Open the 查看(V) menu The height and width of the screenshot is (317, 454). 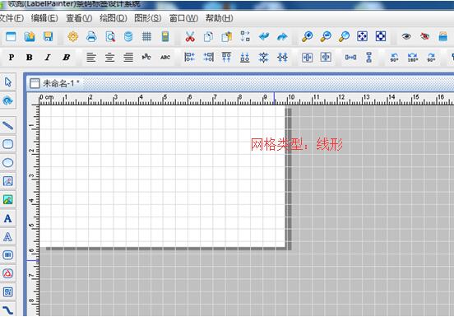[79, 18]
